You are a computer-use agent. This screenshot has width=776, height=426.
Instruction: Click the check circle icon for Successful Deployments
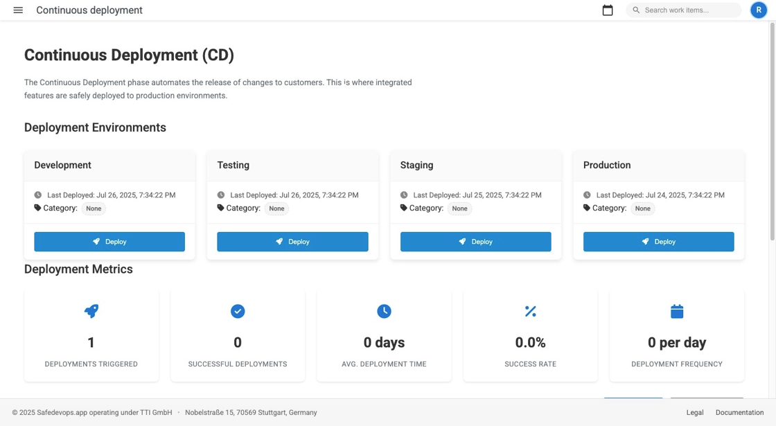238,311
